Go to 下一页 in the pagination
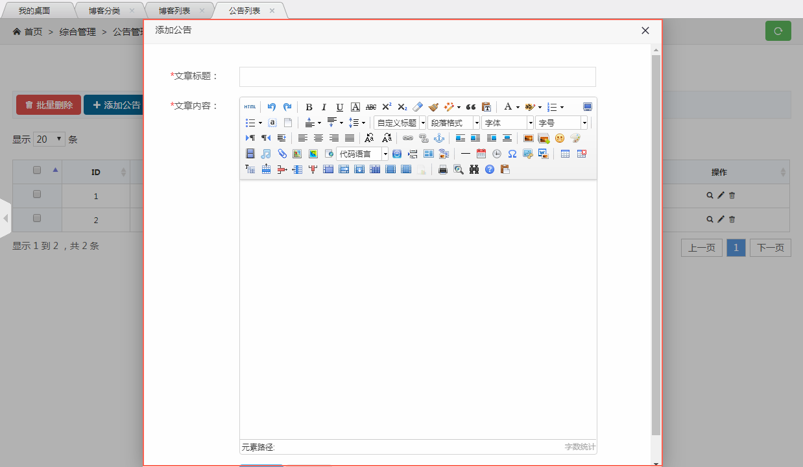Viewport: 803px width, 467px height. [771, 248]
